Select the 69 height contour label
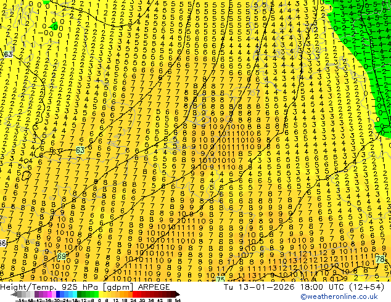 coord(62,256)
